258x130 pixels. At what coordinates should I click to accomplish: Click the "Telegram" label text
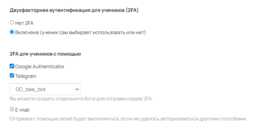(26, 76)
